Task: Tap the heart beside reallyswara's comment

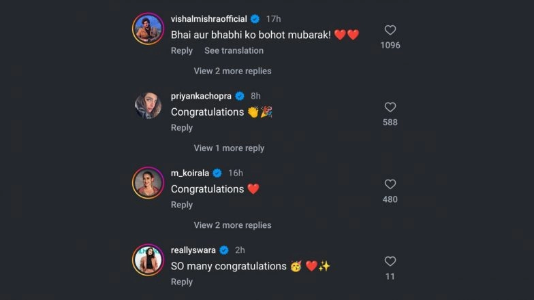Action: pos(390,261)
